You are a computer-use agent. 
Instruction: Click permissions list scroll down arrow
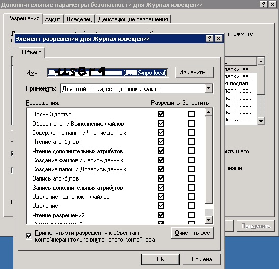pyautogui.click(x=209, y=220)
